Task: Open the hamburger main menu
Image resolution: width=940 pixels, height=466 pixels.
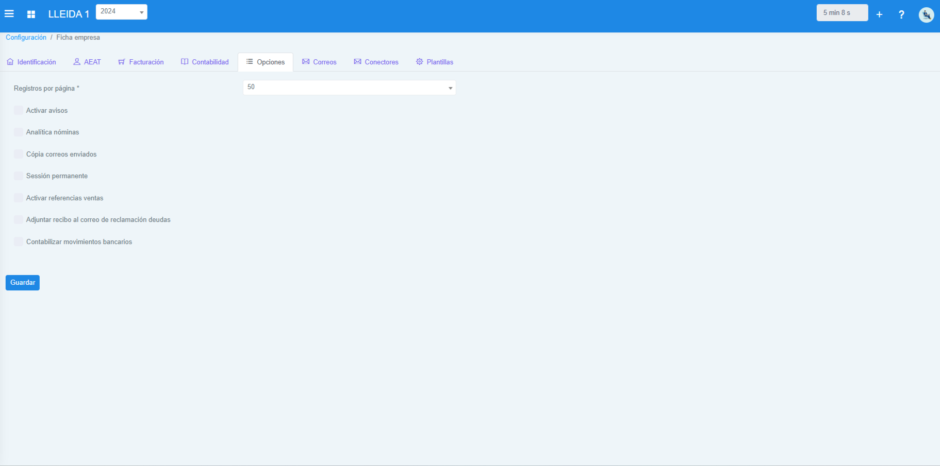Action: (x=9, y=14)
